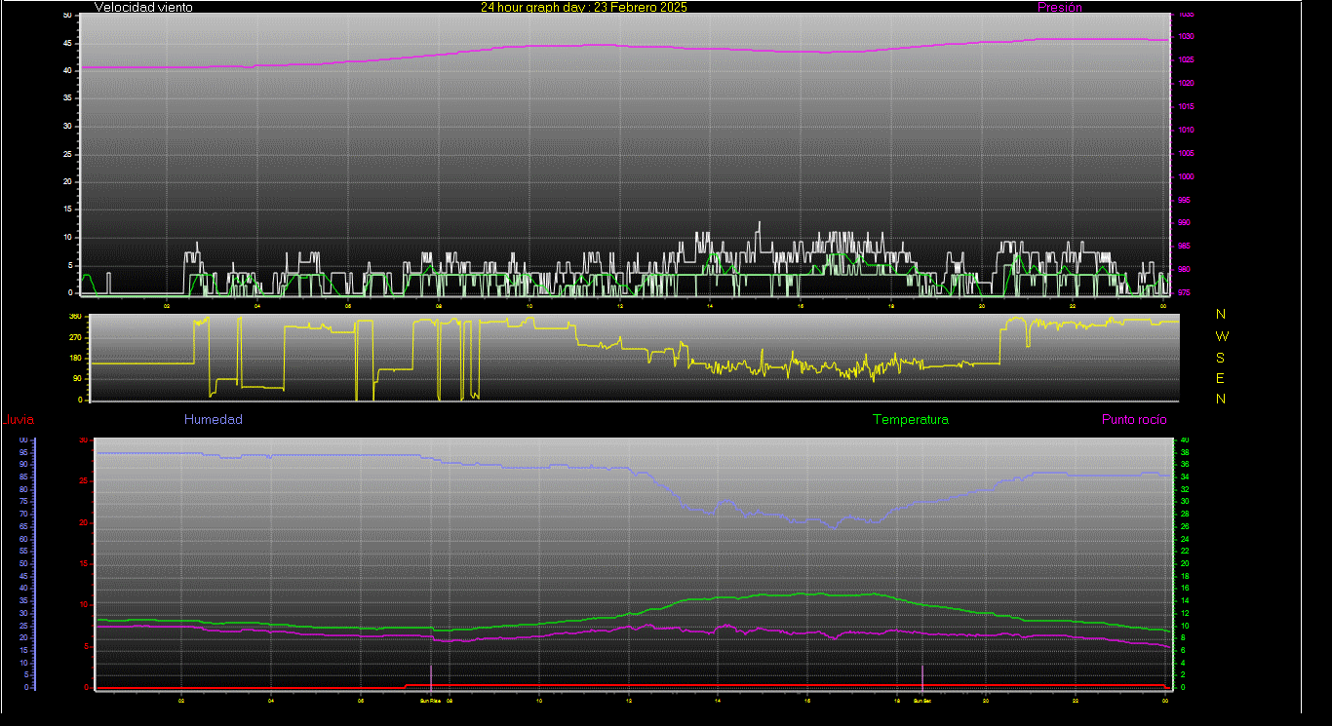This screenshot has height=726, width=1332.
Task: Click green temperature axis value 20
Action: click(x=1186, y=563)
